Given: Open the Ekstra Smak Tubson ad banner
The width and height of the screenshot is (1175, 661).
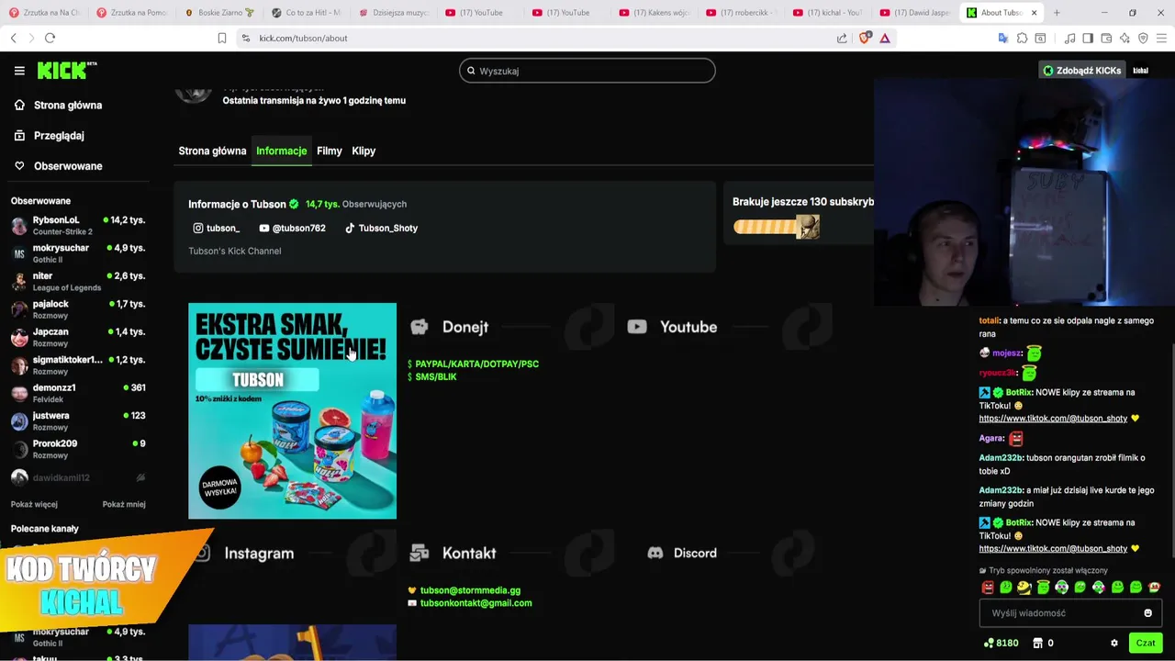Looking at the screenshot, I should tap(293, 411).
